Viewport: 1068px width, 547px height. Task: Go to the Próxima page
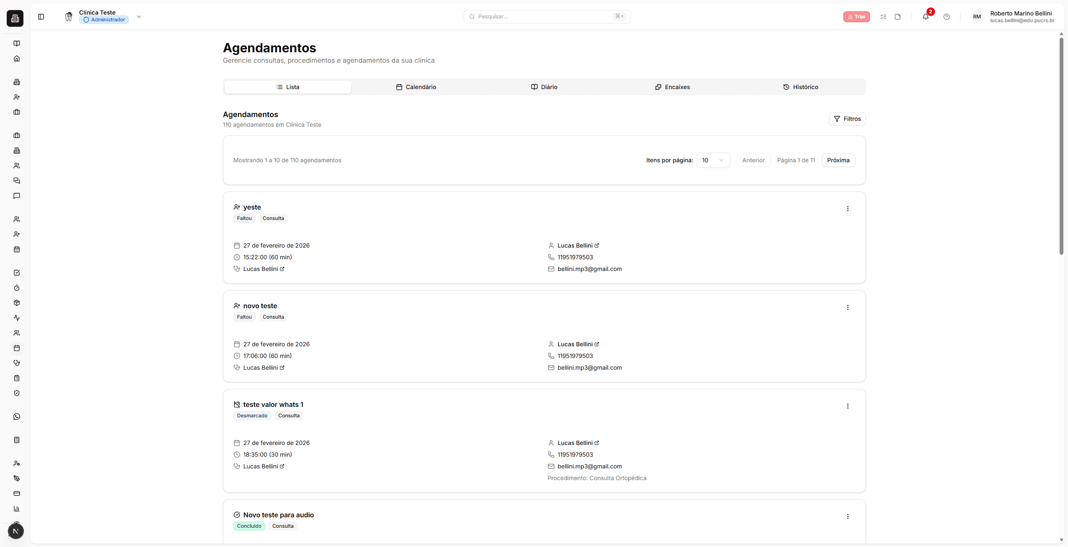[838, 160]
